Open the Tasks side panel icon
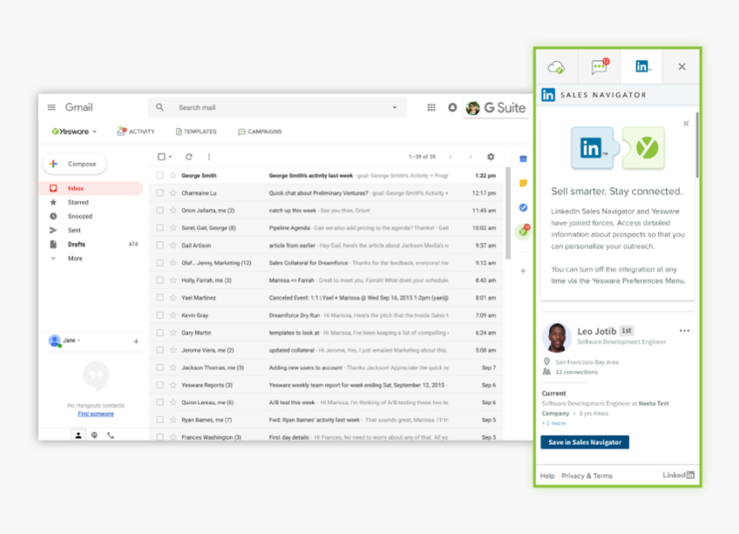 tap(523, 208)
